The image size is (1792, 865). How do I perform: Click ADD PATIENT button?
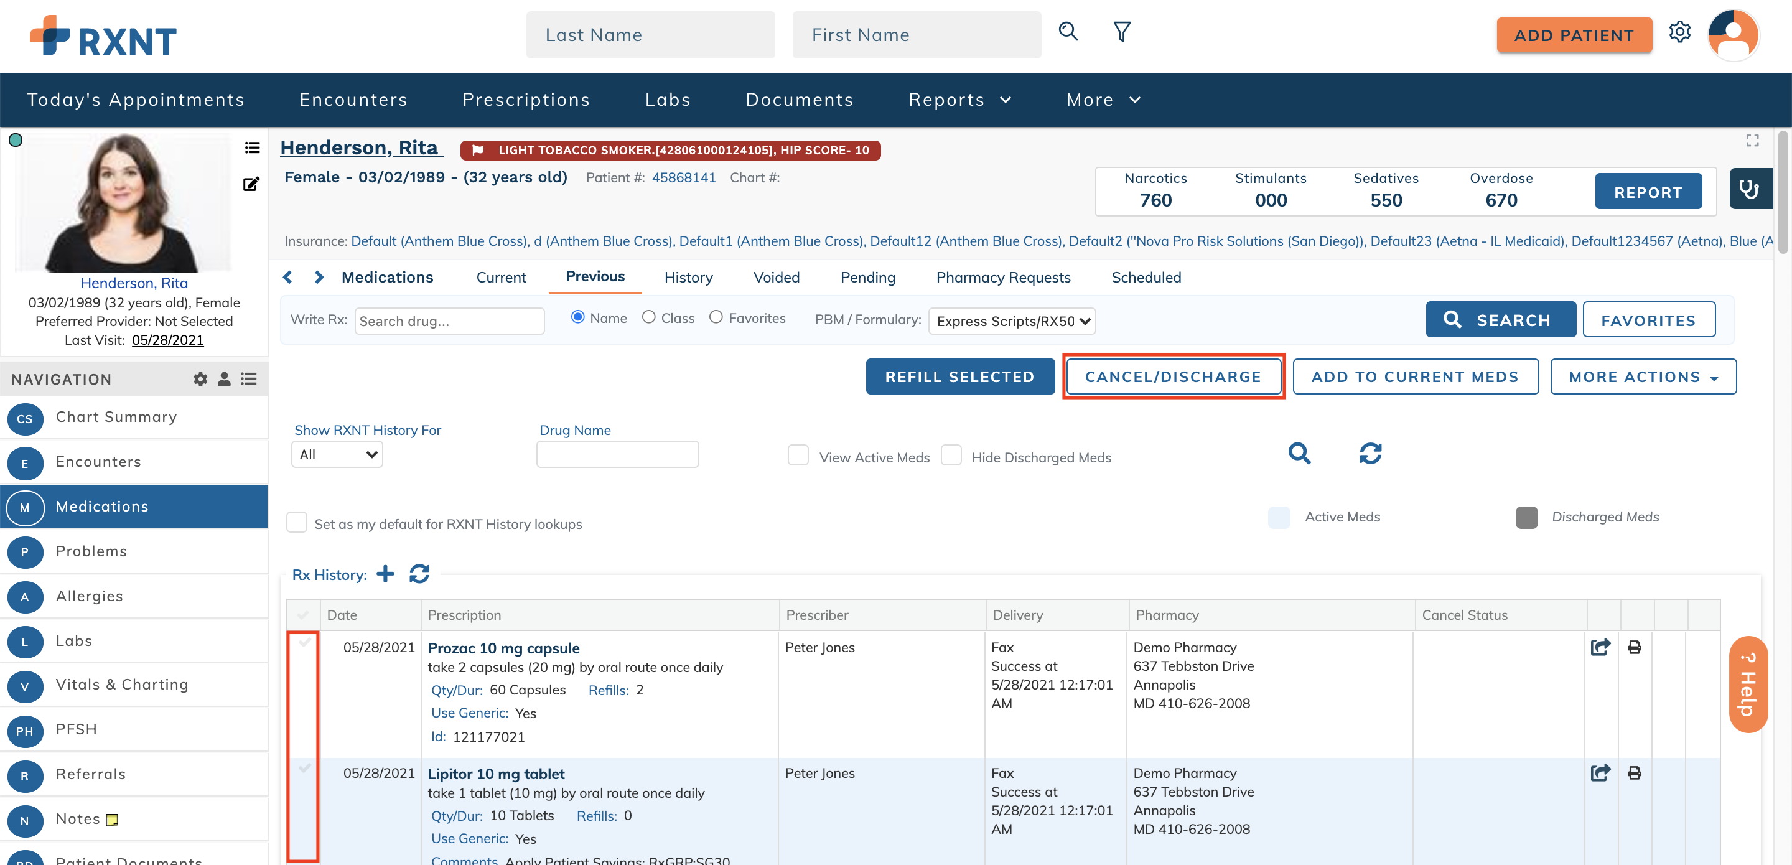click(x=1574, y=35)
